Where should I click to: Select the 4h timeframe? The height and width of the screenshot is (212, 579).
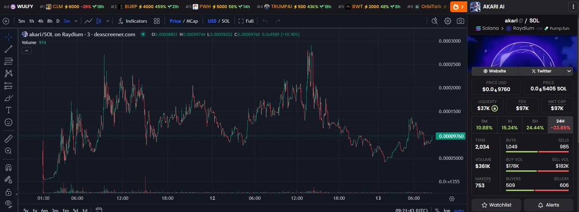(41, 21)
